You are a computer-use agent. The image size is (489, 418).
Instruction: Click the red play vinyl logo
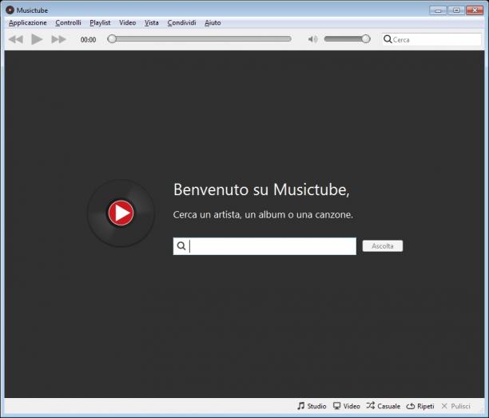click(121, 213)
